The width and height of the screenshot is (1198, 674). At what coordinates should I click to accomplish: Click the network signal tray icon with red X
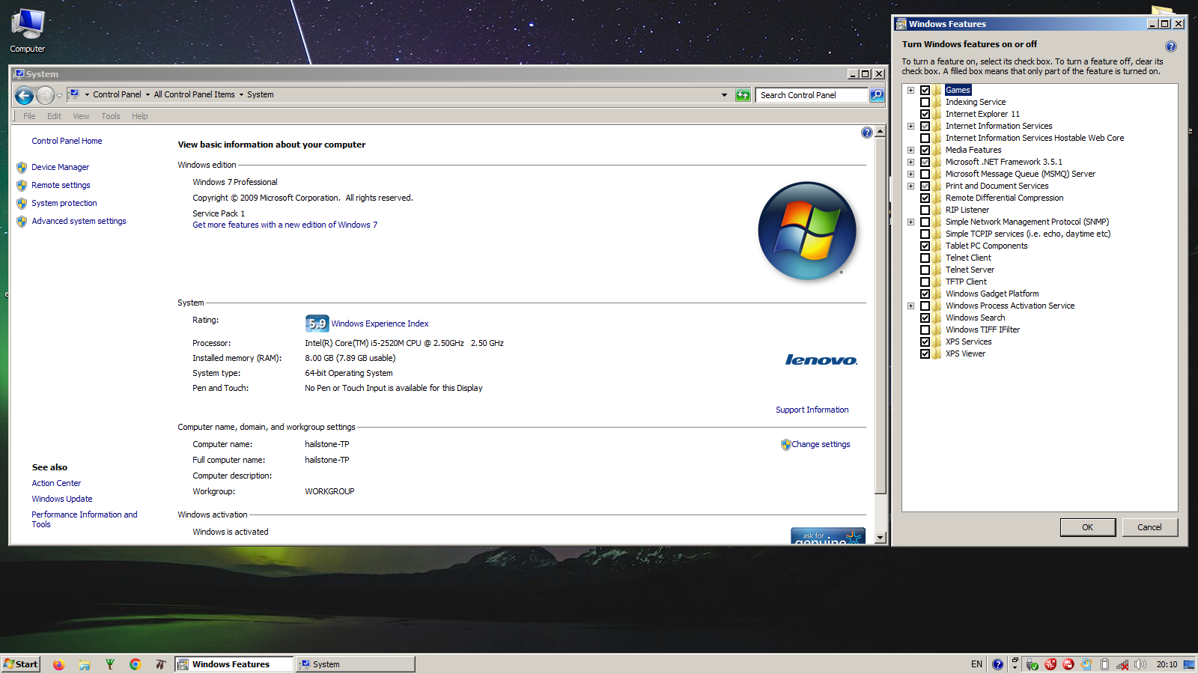(1122, 664)
